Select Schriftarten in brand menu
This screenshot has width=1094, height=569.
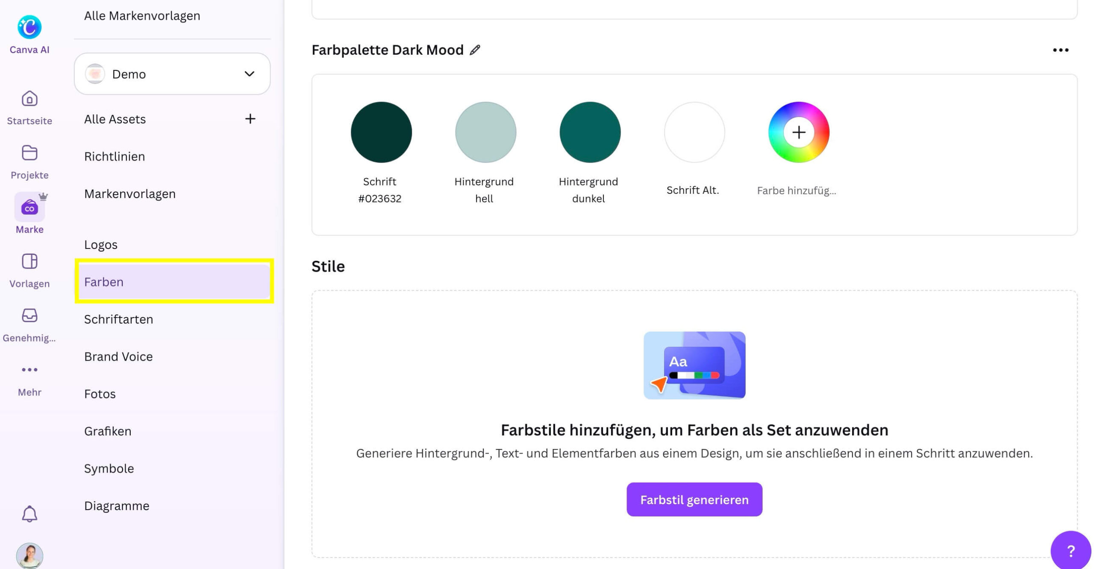click(118, 319)
